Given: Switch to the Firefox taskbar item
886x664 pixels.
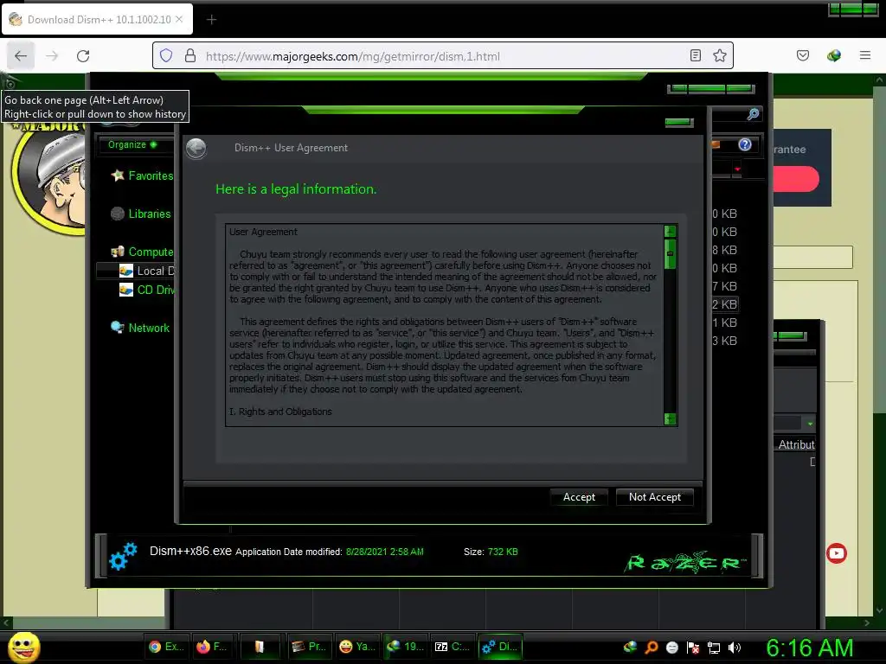Looking at the screenshot, I should 215,647.
